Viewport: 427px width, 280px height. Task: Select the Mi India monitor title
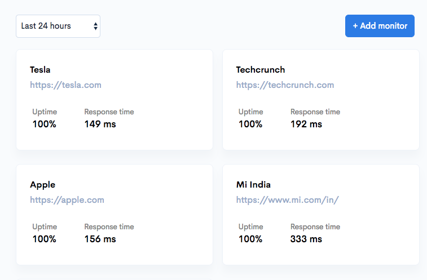pyautogui.click(x=253, y=184)
